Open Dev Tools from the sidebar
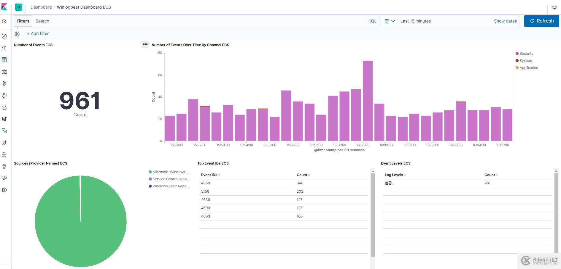 (4, 166)
